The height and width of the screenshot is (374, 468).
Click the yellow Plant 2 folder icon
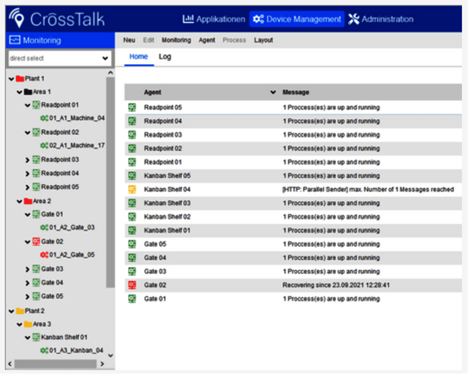pos(20,311)
